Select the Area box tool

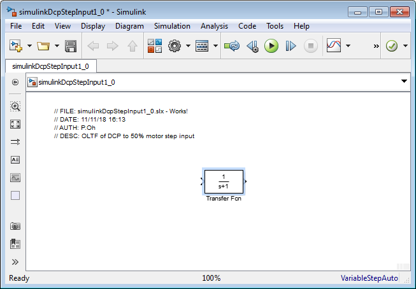pos(15,195)
